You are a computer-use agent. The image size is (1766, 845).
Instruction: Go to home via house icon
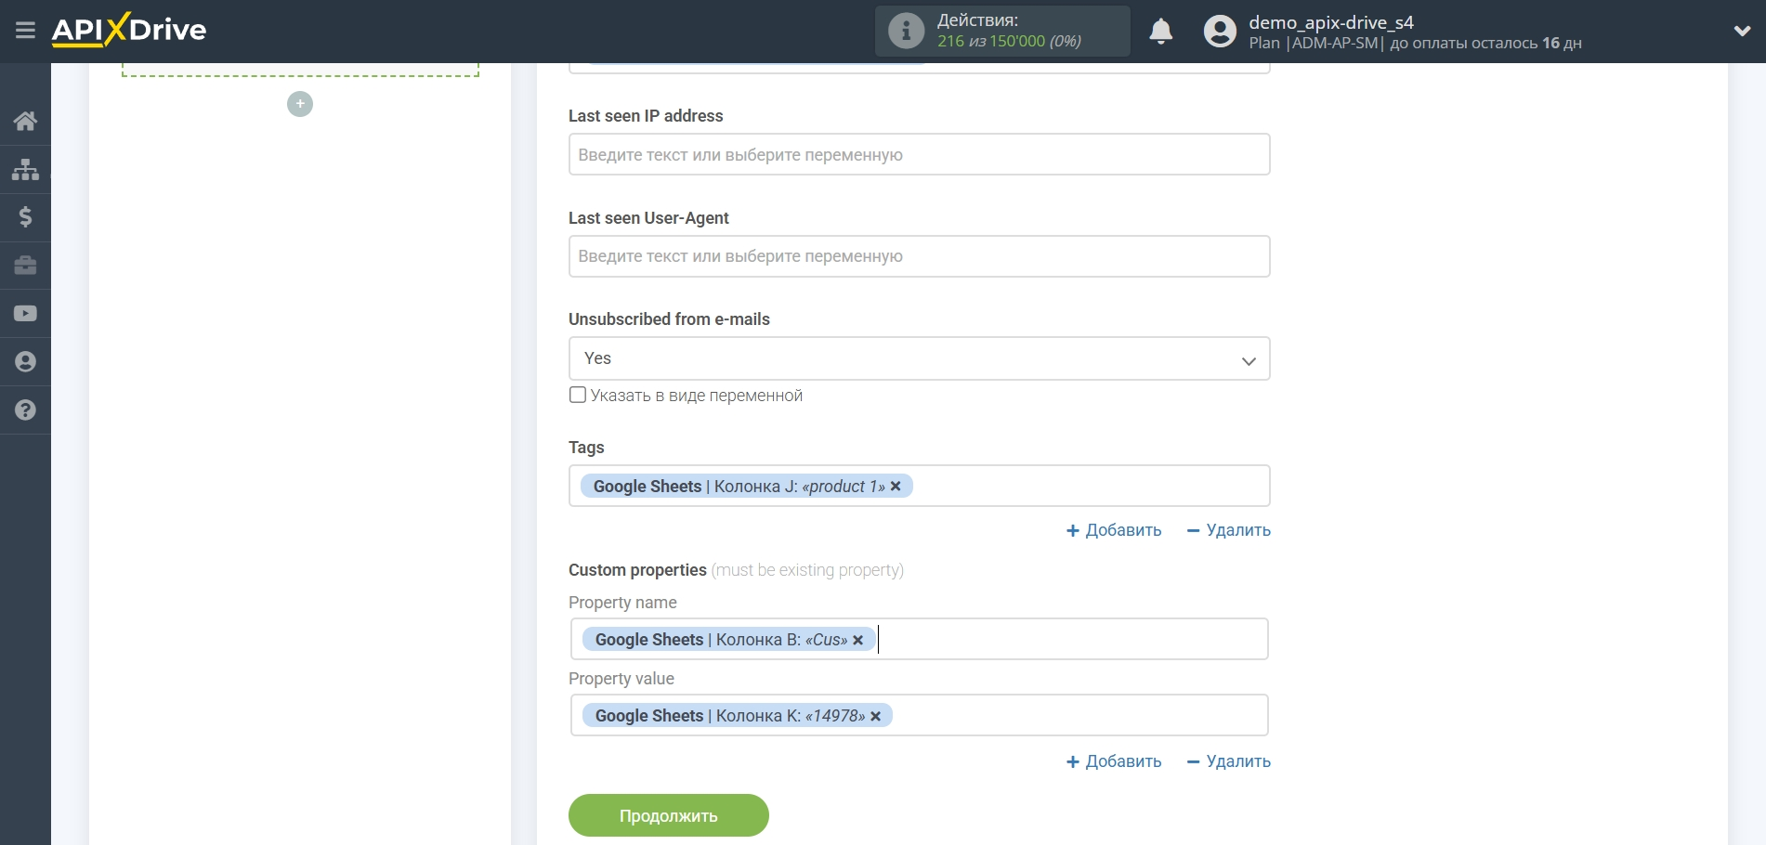click(25, 121)
